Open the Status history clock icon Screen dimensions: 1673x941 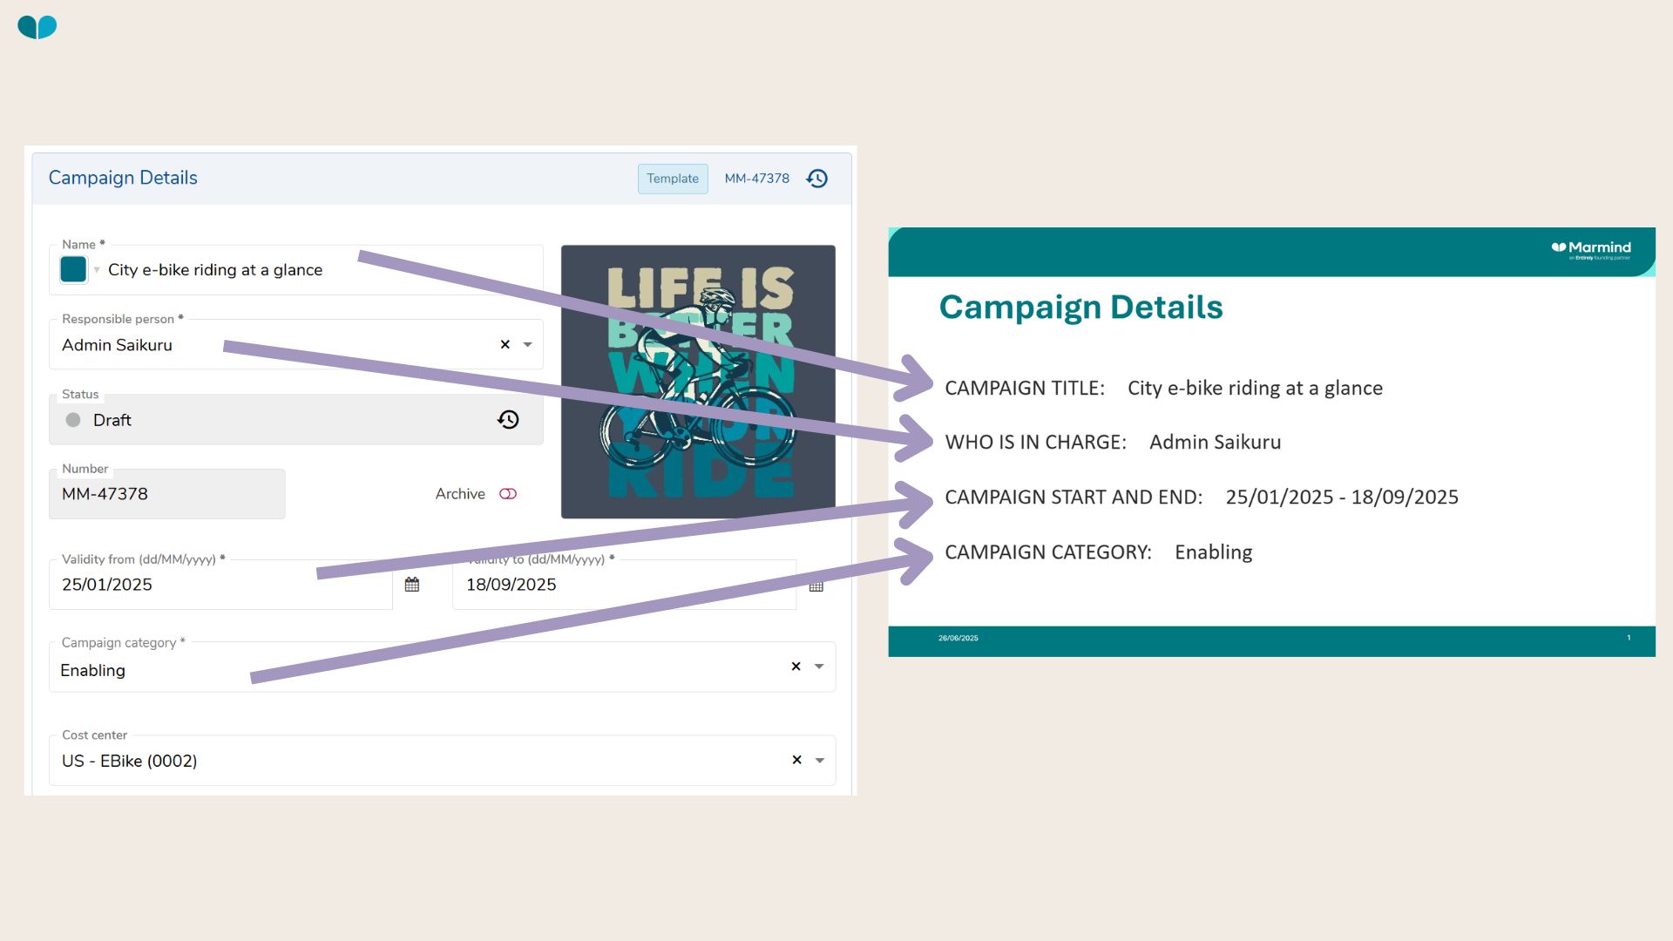(x=508, y=420)
